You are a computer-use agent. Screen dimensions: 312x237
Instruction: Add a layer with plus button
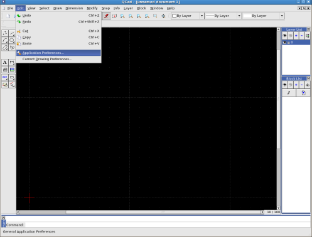tap(296, 36)
